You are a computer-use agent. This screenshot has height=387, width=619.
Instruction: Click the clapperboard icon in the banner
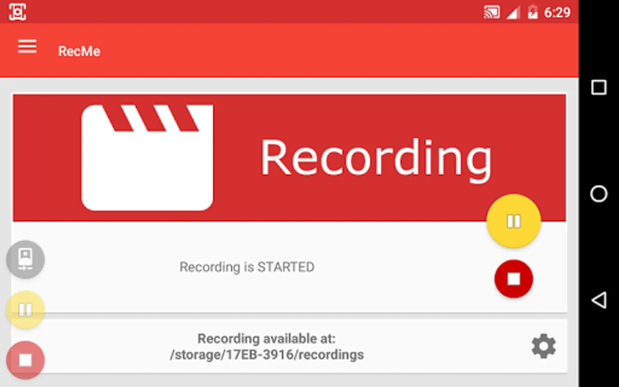(147, 157)
